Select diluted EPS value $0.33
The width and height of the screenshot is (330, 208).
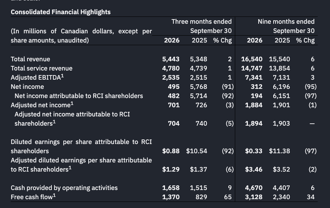(254, 151)
